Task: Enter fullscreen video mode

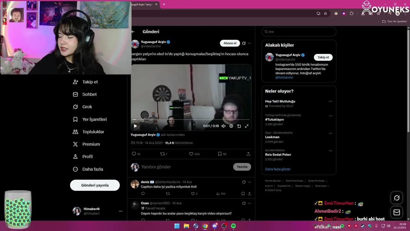Action: pos(247,126)
